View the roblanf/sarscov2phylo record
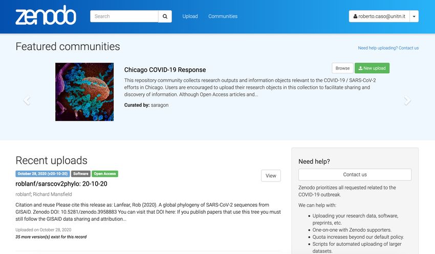Viewport: 435px width, 254px height. (271, 175)
